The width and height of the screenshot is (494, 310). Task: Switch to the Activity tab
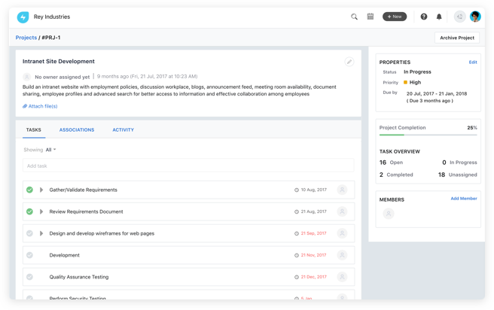pyautogui.click(x=123, y=130)
